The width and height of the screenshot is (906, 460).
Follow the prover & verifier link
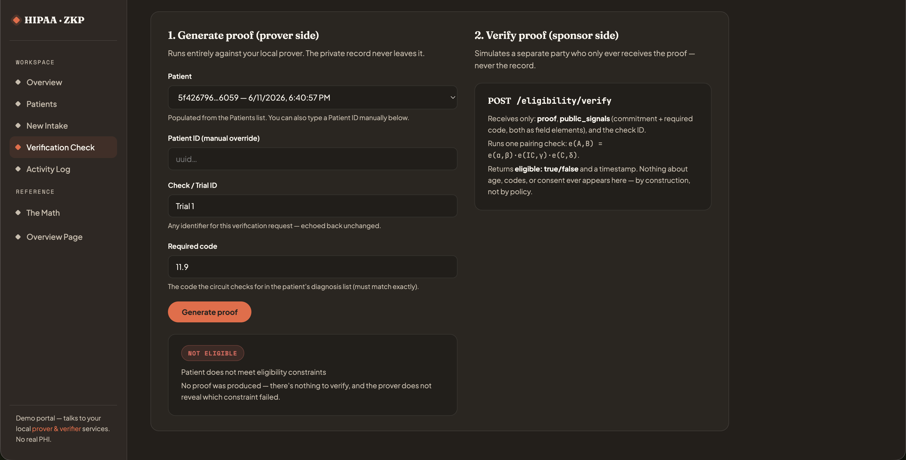(56, 429)
